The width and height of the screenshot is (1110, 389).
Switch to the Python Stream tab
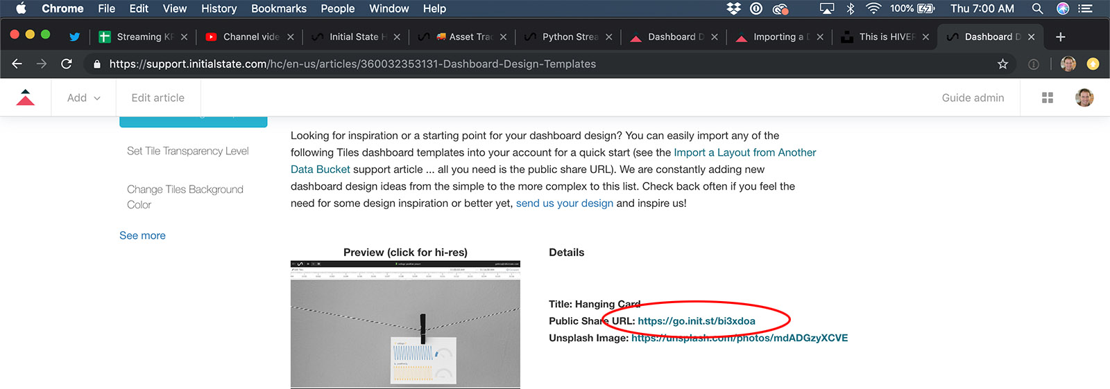click(x=569, y=37)
